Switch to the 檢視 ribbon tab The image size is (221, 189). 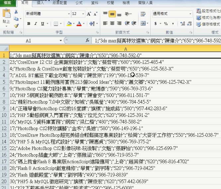pos(126,3)
